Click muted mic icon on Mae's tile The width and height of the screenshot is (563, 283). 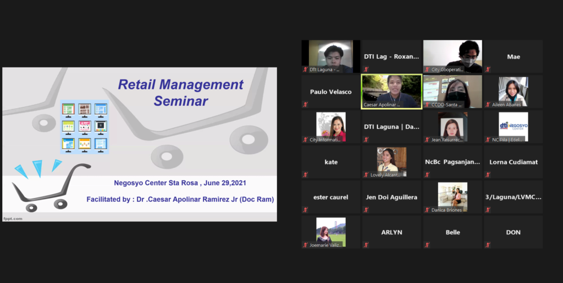coord(487,70)
